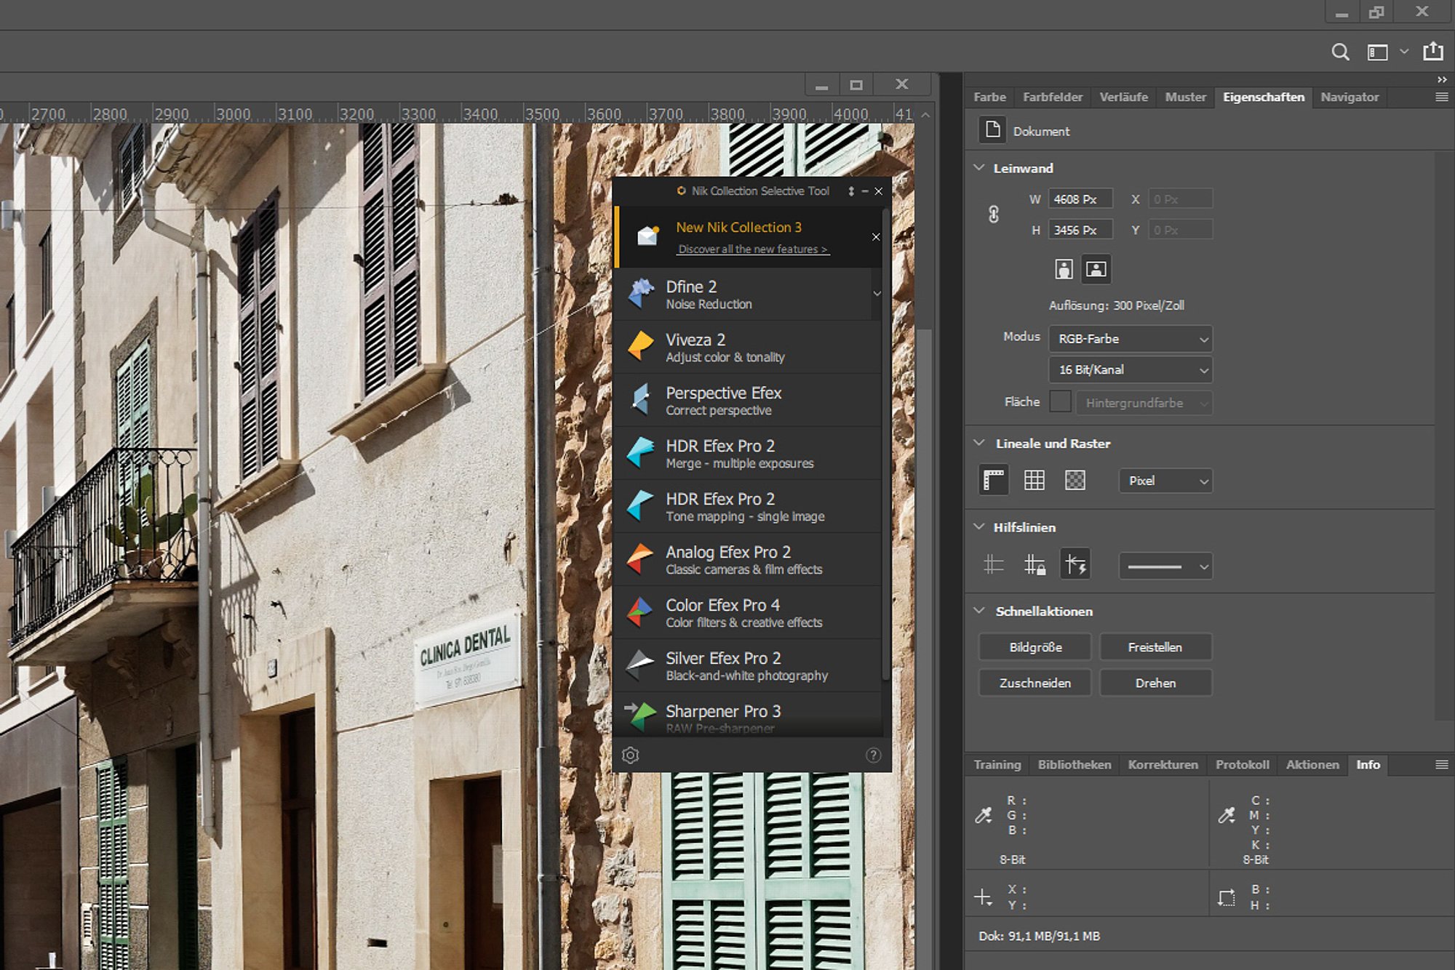Dismiss the New Nik Collection 3 banner
The width and height of the screenshot is (1455, 970).
click(x=876, y=237)
